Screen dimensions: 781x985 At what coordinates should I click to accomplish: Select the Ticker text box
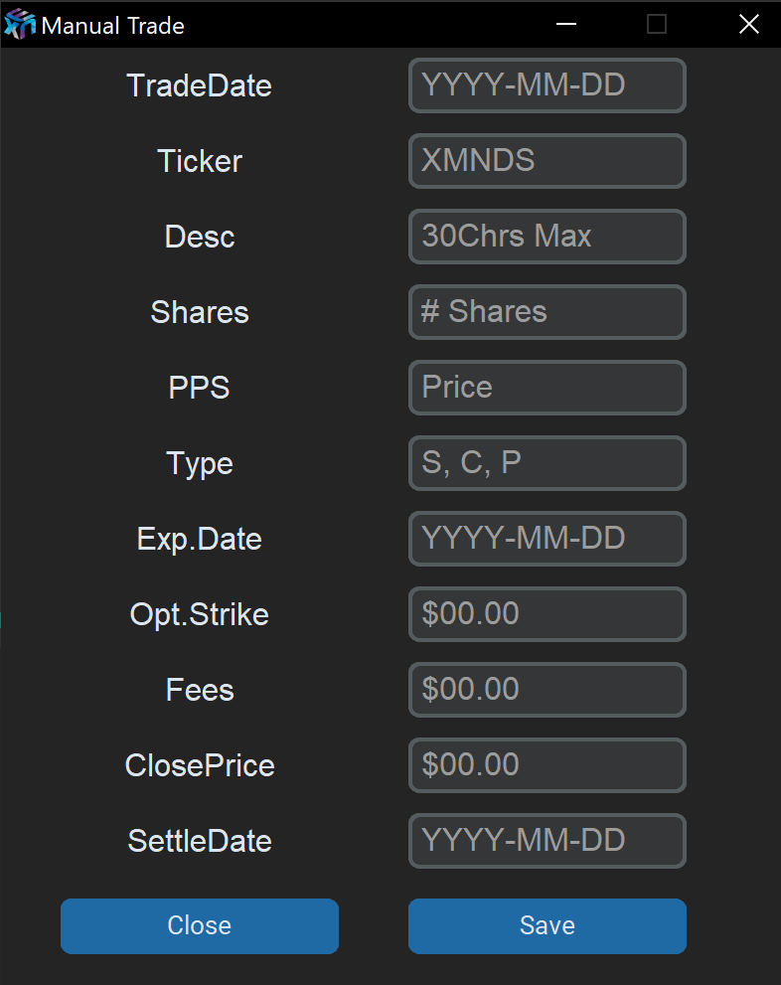(547, 161)
